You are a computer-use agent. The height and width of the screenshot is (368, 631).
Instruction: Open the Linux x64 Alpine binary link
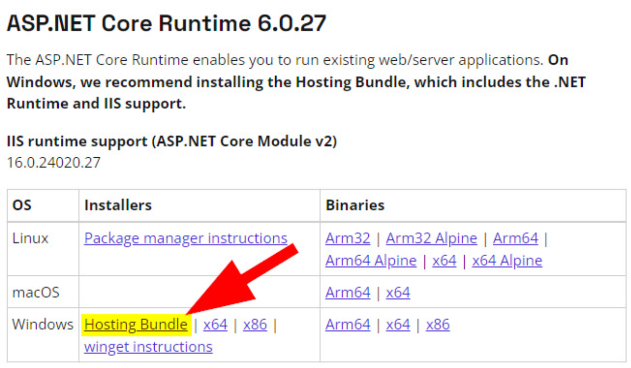(507, 260)
